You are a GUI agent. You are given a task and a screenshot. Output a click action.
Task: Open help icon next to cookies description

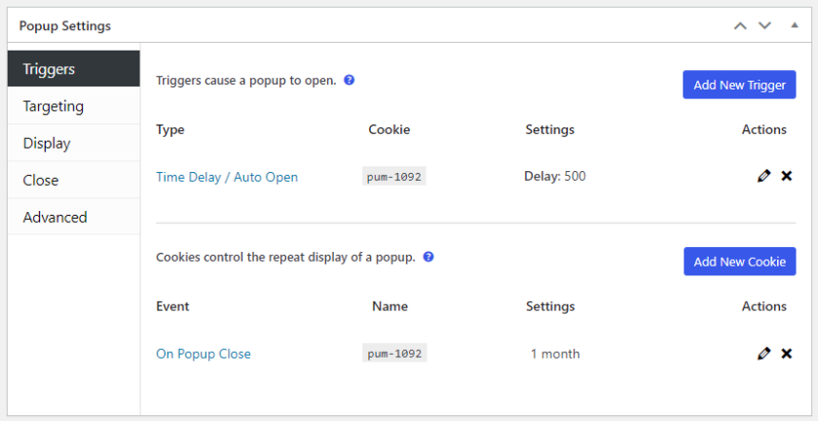click(428, 257)
